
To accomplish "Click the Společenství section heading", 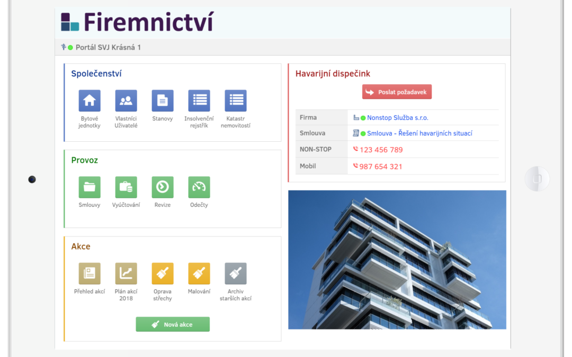I will pos(96,74).
